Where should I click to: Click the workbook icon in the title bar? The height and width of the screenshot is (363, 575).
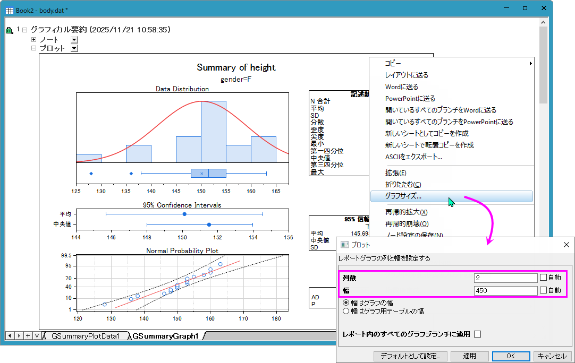[x=10, y=9]
